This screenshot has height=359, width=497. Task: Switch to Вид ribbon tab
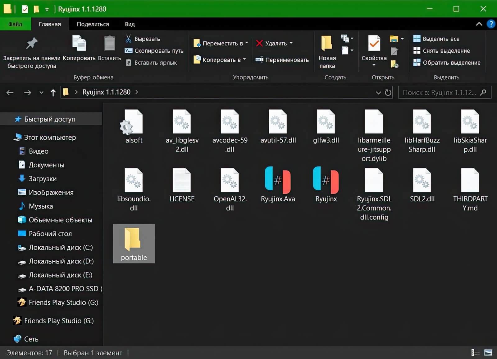(130, 24)
